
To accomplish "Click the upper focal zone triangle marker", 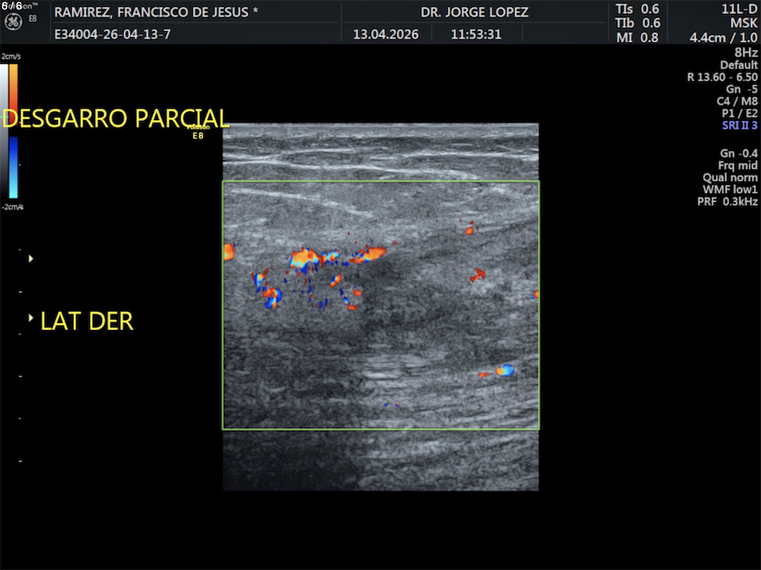I will 31,259.
